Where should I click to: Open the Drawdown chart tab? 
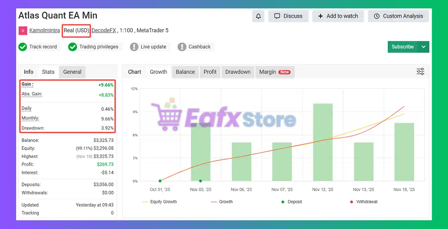tap(238, 72)
